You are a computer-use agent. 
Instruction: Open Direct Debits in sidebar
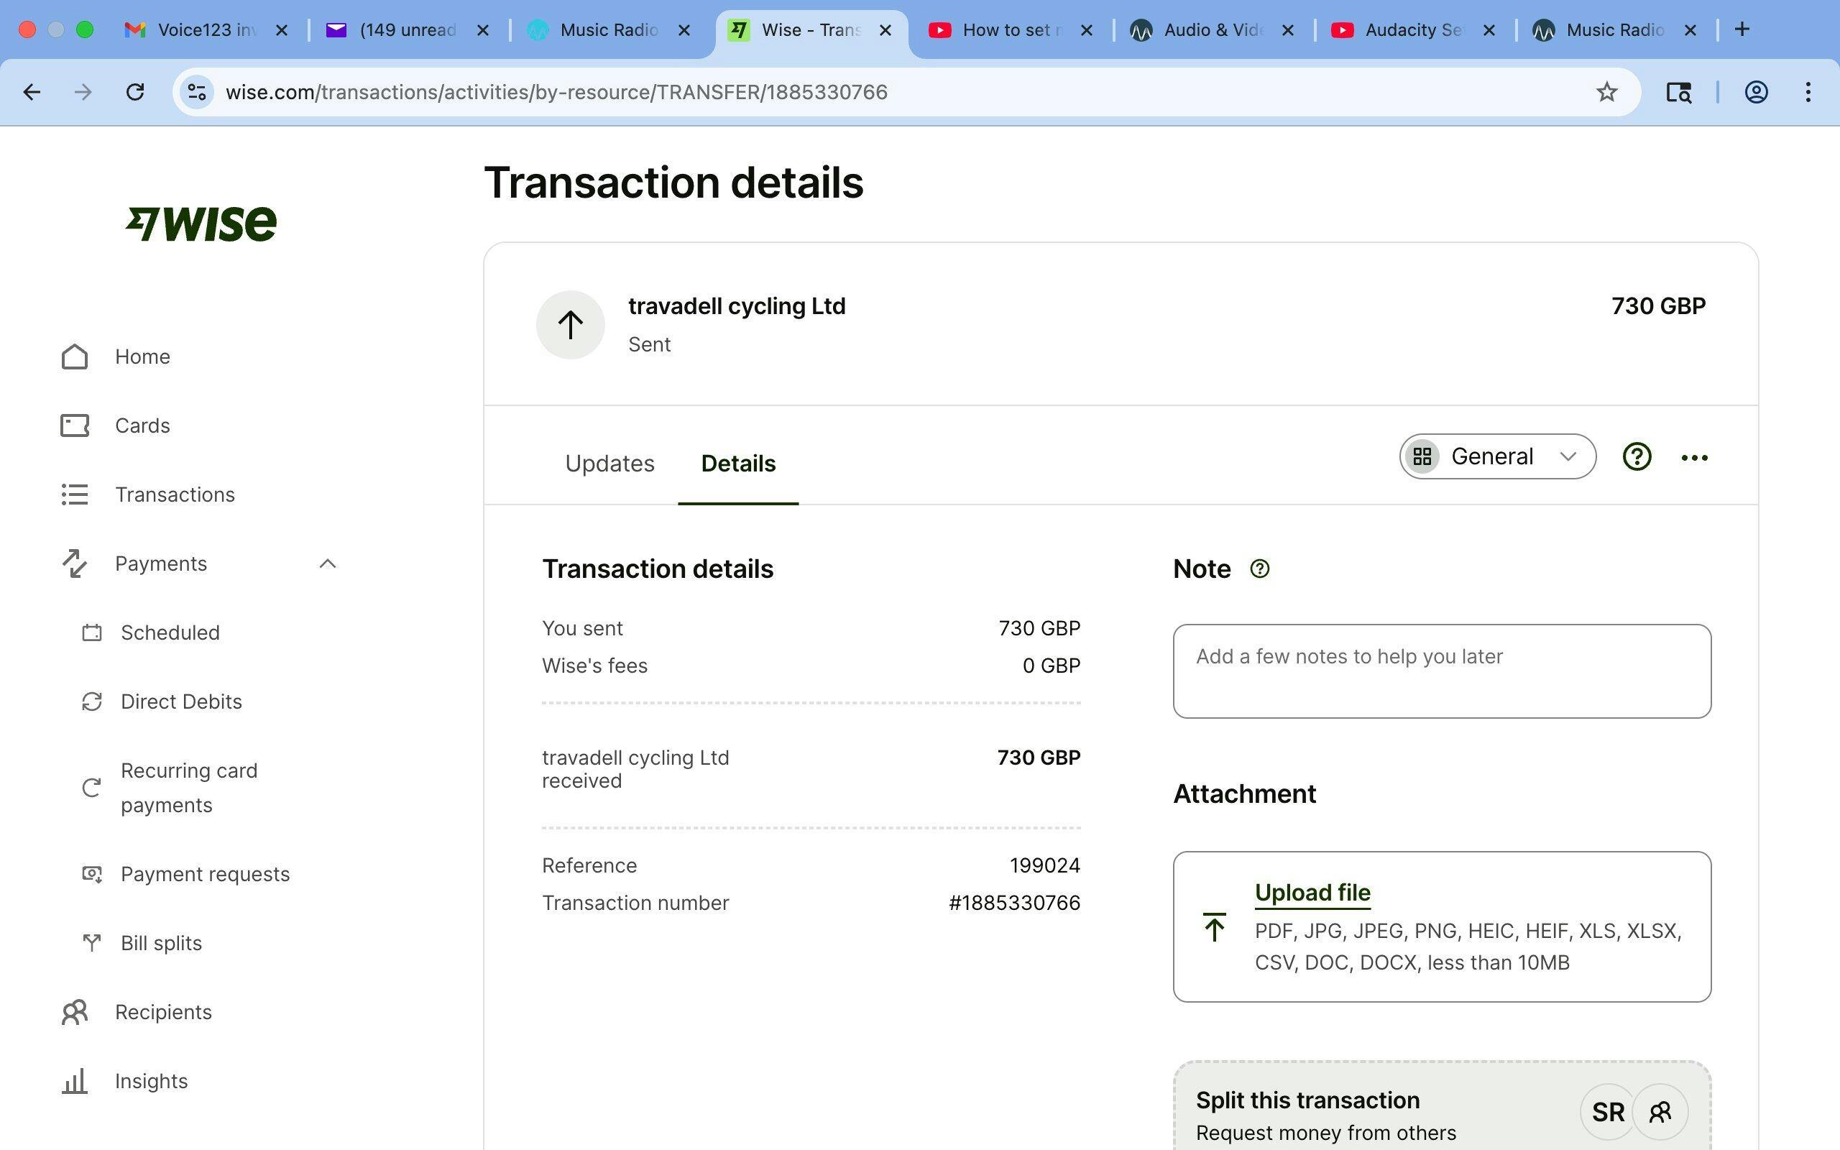click(x=181, y=701)
